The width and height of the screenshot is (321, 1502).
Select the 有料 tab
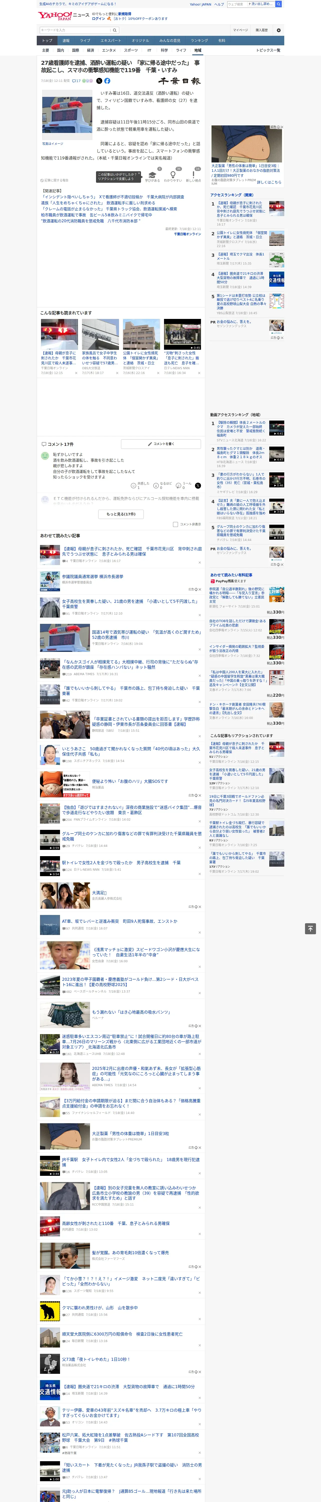[221, 41]
